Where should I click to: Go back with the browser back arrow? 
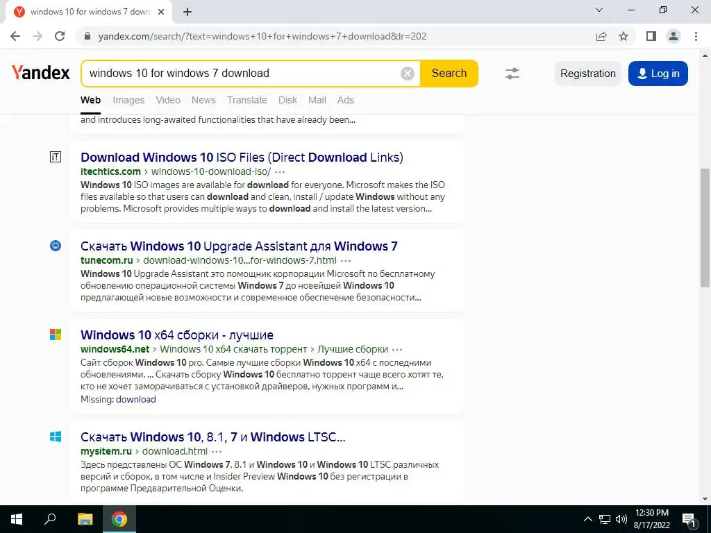pyautogui.click(x=15, y=36)
